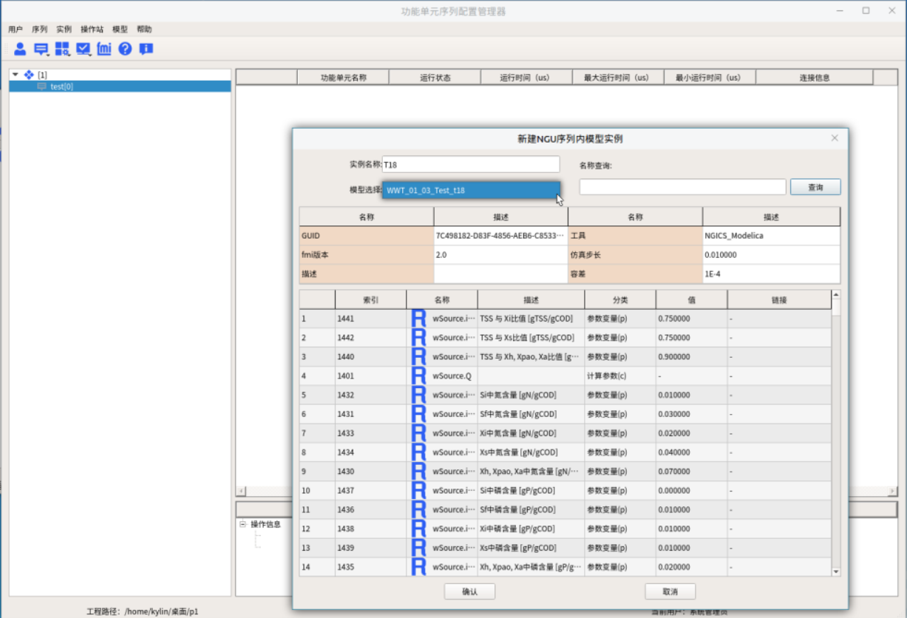Screen dimensions: 907x618
Task: Click the operator station checkmark monitor icon
Action: click(84, 49)
